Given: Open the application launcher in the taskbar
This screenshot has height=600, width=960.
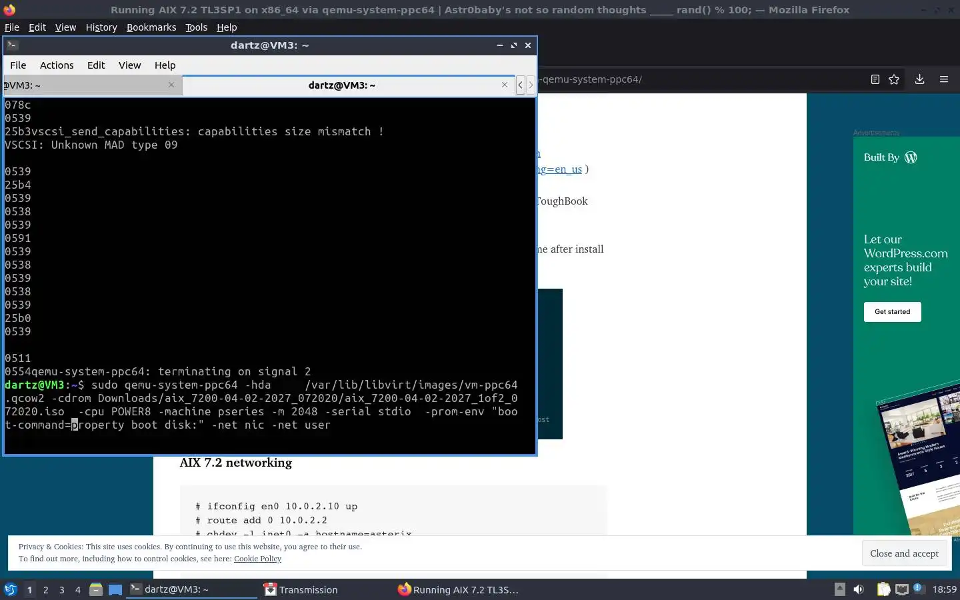Looking at the screenshot, I should point(10,589).
